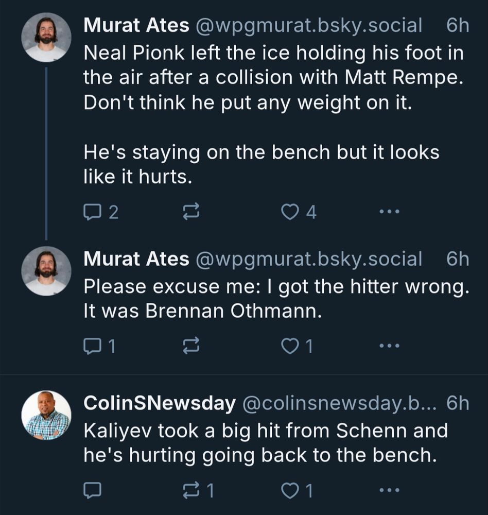488x515 pixels.
Task: Repost the correction post by Murat Ates
Action: [x=191, y=345]
